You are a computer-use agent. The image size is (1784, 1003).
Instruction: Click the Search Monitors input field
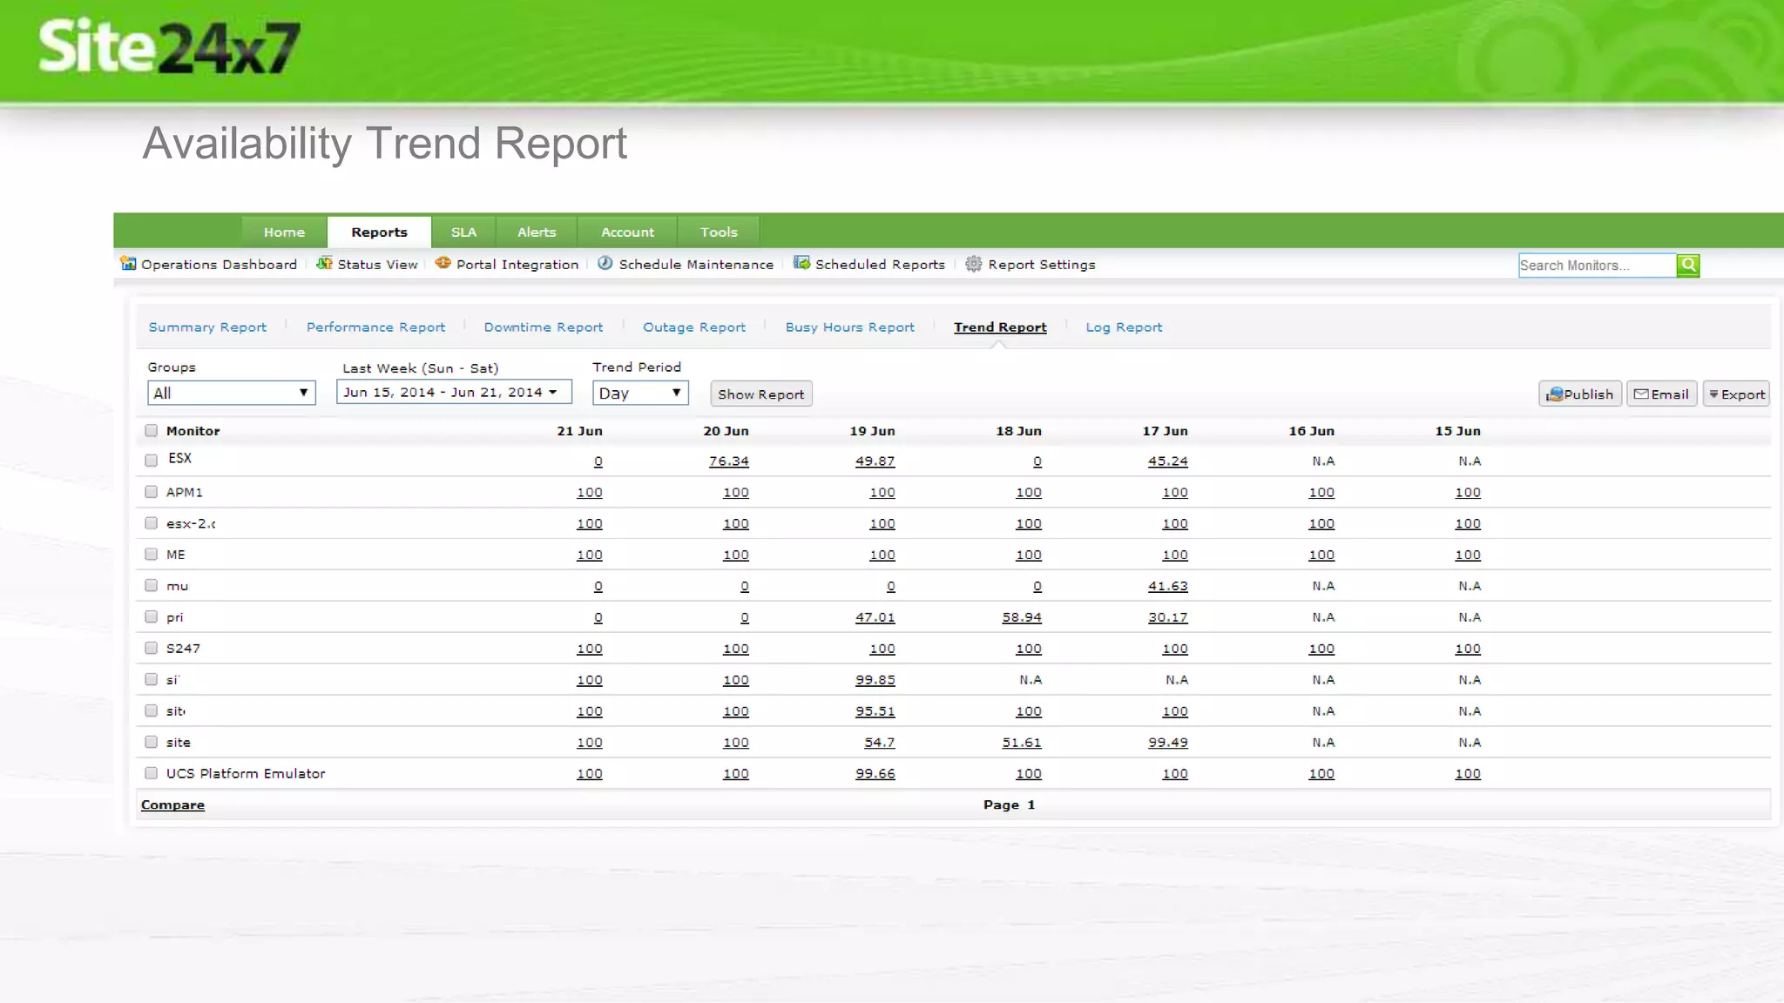click(x=1595, y=266)
